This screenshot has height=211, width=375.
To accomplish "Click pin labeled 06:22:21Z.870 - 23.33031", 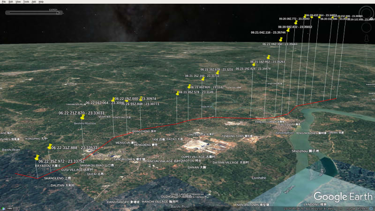I will [x=82, y=117].
